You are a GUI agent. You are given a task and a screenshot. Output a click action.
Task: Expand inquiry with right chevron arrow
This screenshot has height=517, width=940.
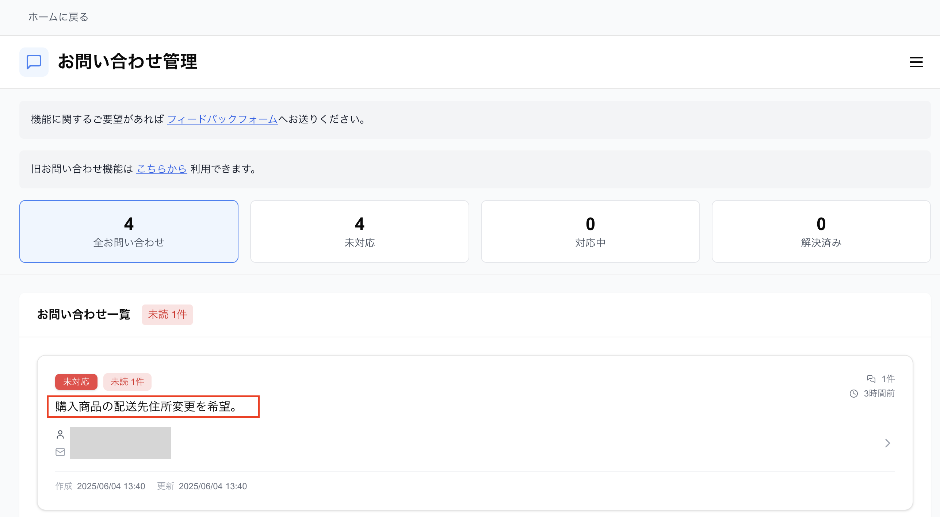887,443
